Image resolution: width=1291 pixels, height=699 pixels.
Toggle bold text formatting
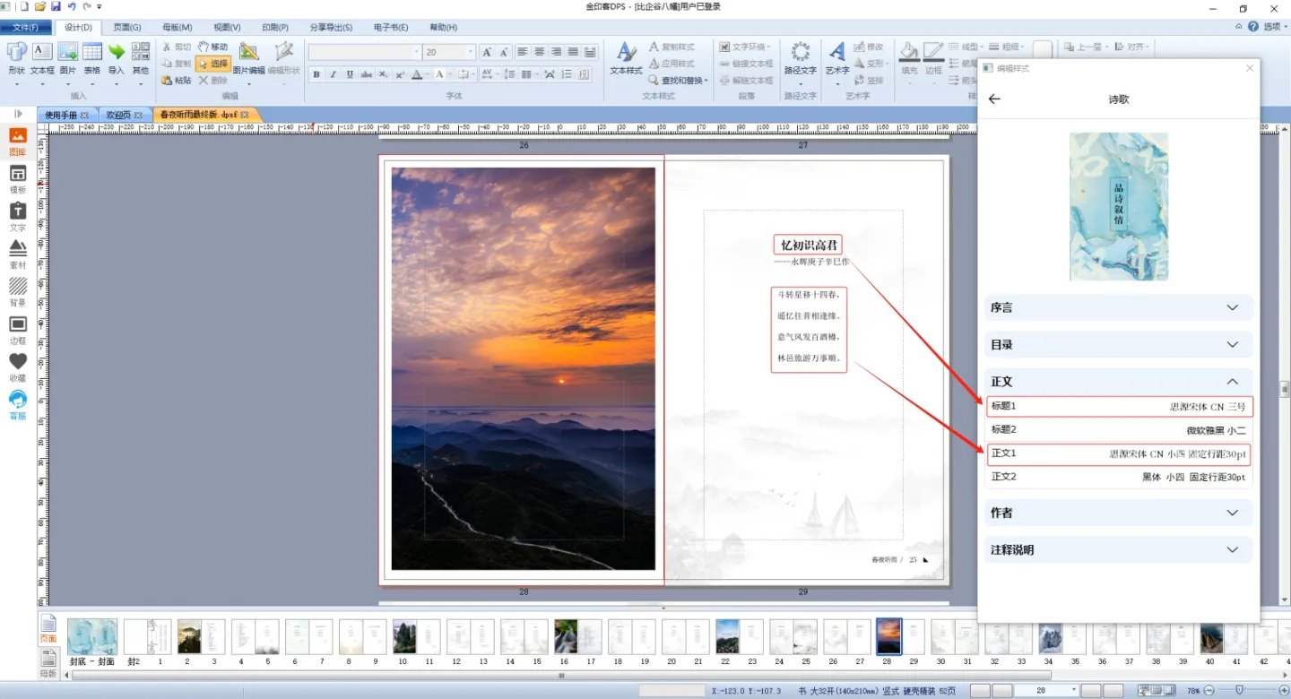tap(316, 74)
